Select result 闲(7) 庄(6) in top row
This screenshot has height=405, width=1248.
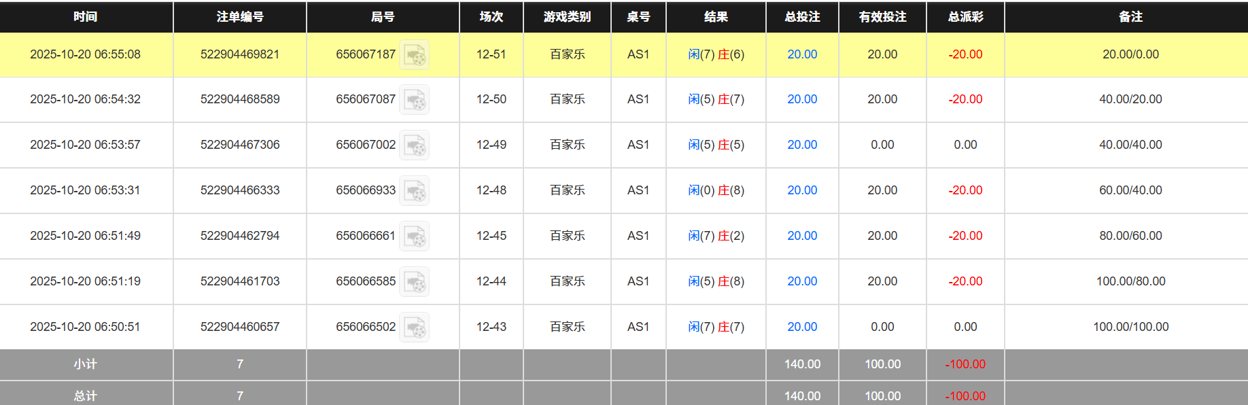tap(716, 54)
